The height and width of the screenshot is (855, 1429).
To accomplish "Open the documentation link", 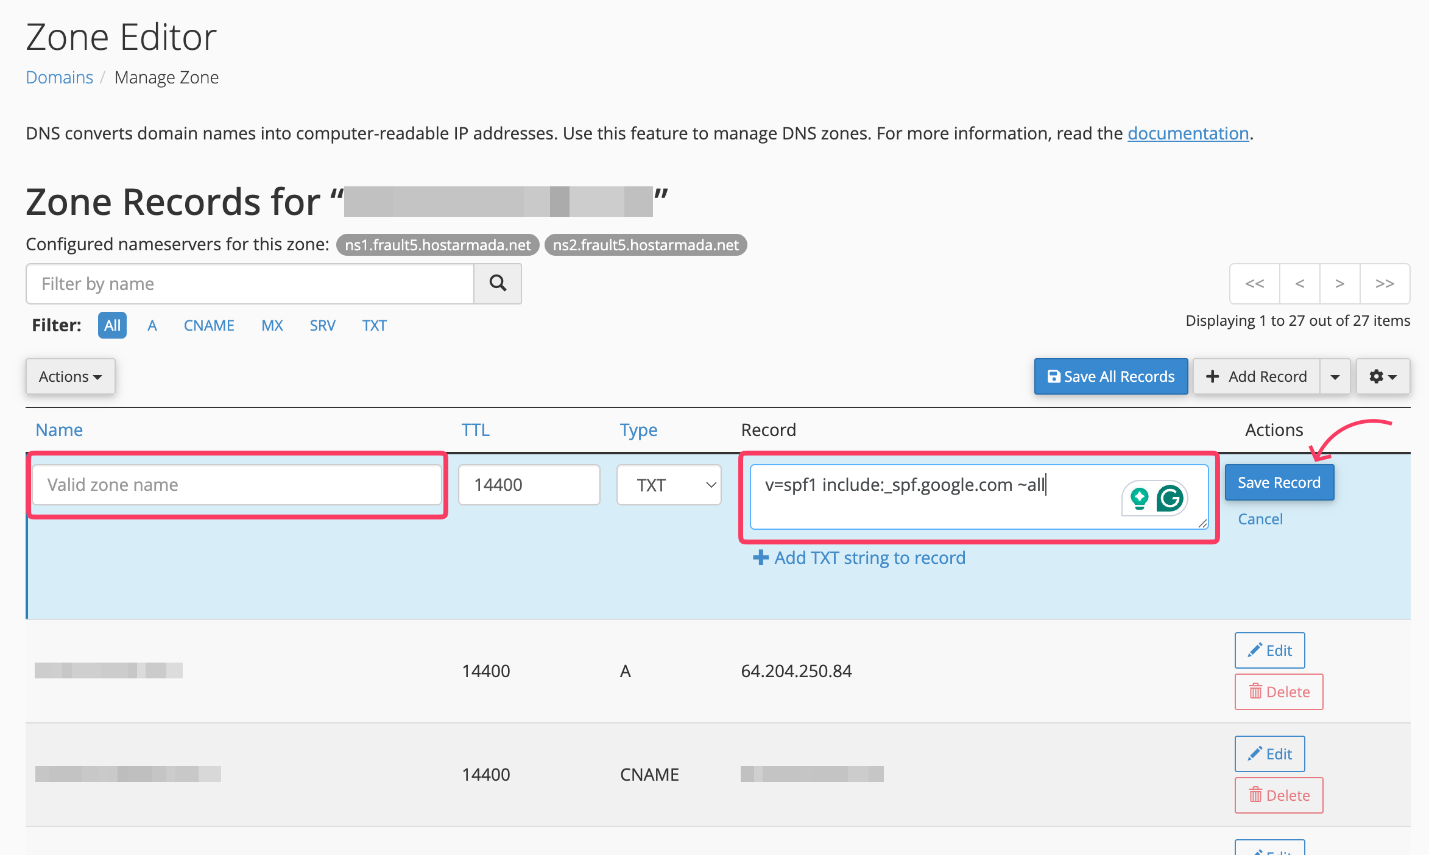I will (x=1188, y=133).
